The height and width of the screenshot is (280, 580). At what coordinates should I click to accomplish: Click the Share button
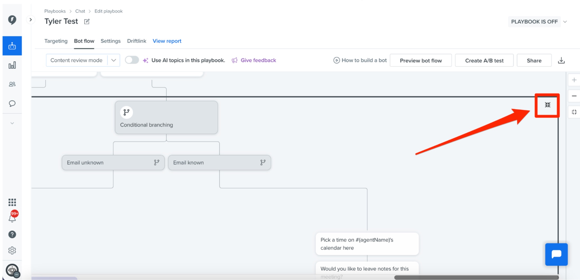tap(534, 60)
